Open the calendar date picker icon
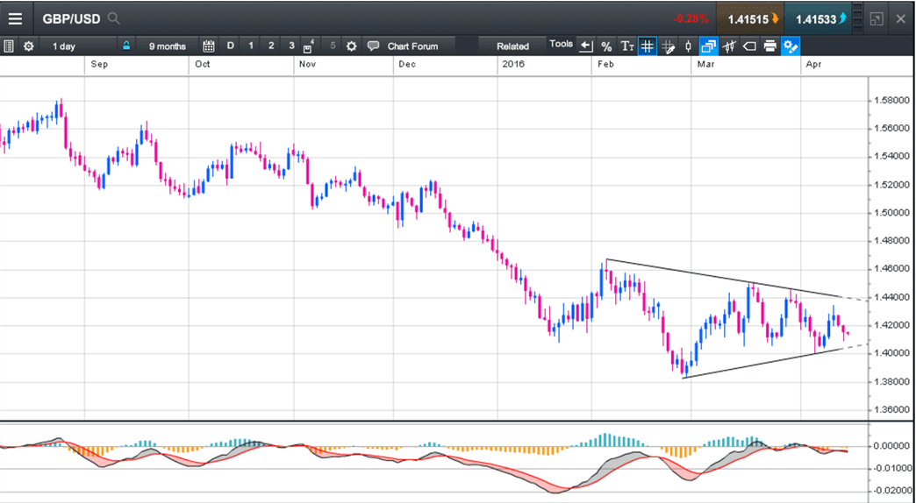Screen dimensions: 916x503 pyautogui.click(x=209, y=46)
